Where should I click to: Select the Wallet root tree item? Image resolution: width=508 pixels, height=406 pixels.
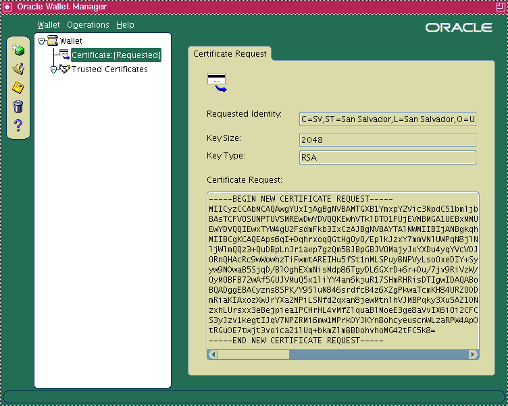coord(71,41)
